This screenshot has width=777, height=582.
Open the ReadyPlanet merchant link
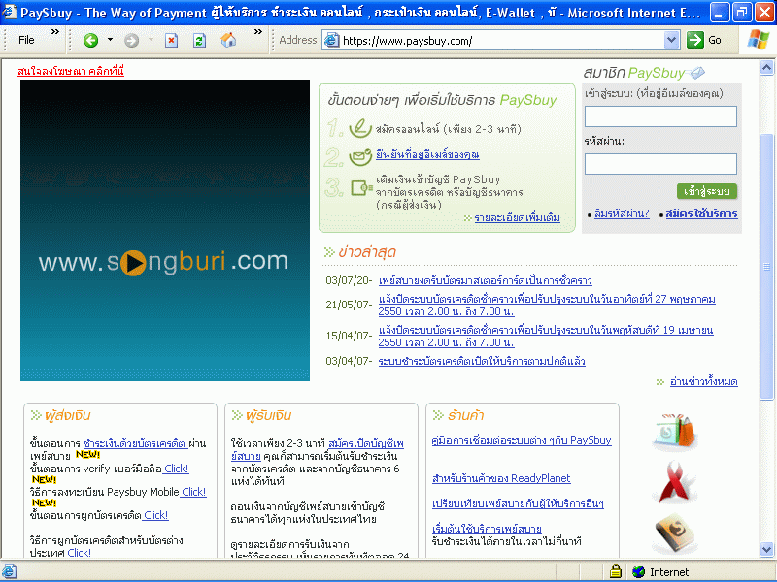coord(501,478)
